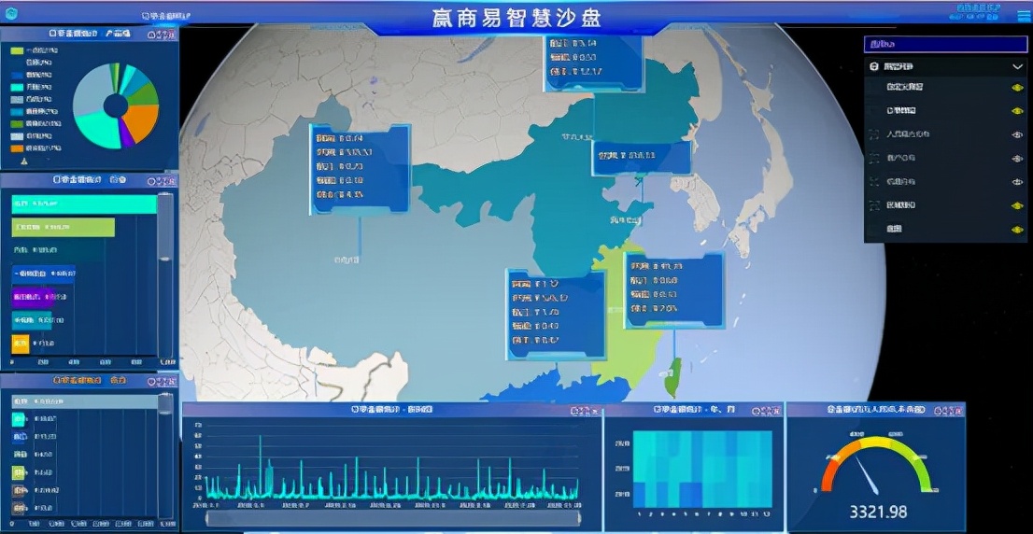Click the dashed-frame icon on the fifth layer row

[x=874, y=182]
